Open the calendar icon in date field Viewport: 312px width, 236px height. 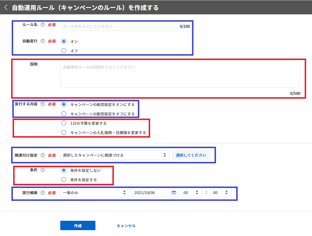[x=174, y=193]
